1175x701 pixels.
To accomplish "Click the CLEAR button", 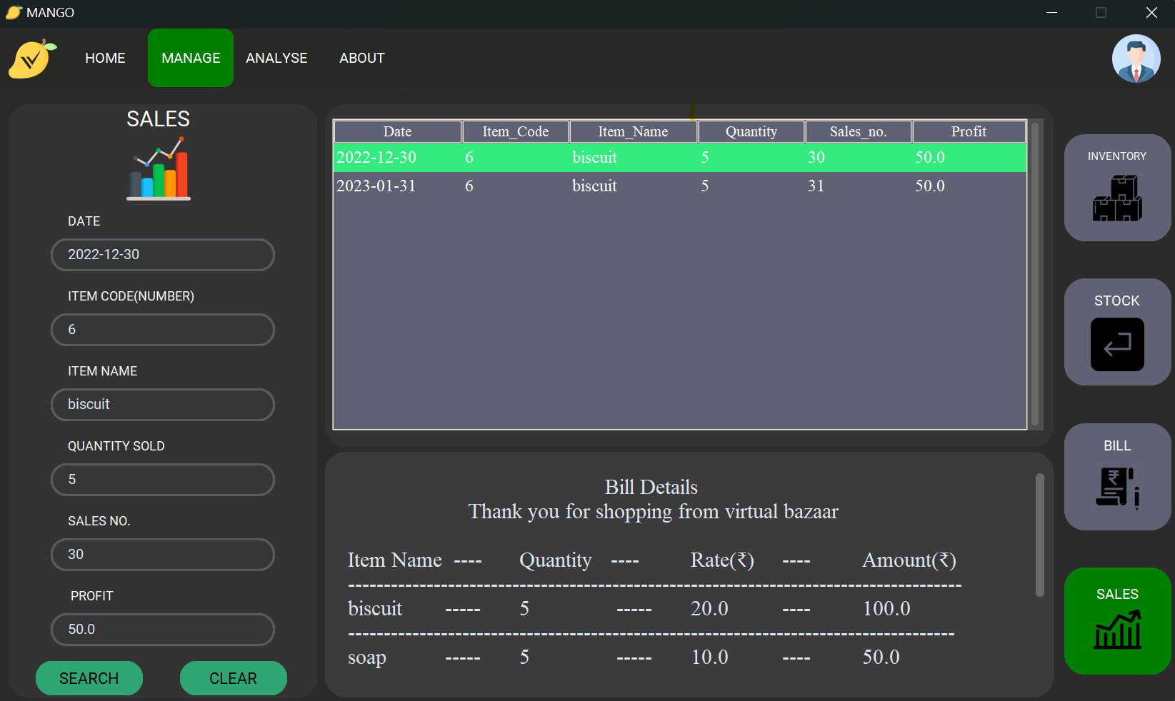I will click(233, 678).
